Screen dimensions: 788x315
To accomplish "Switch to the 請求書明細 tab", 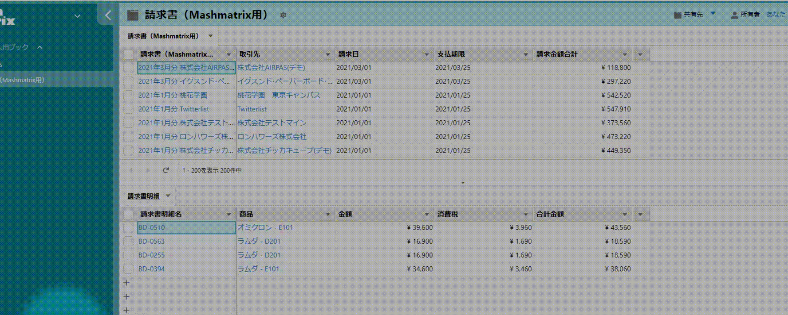I will 143,196.
